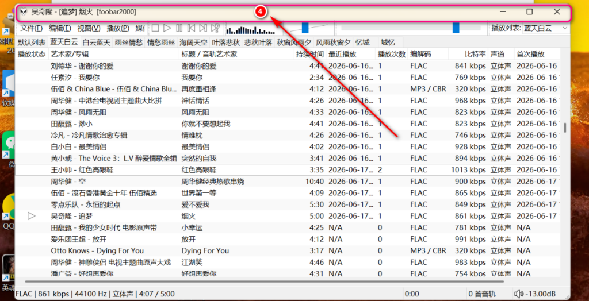Screen dimensions: 589x301
Task: Click the horizontal scrollbar of playlist
Action: pos(265,281)
